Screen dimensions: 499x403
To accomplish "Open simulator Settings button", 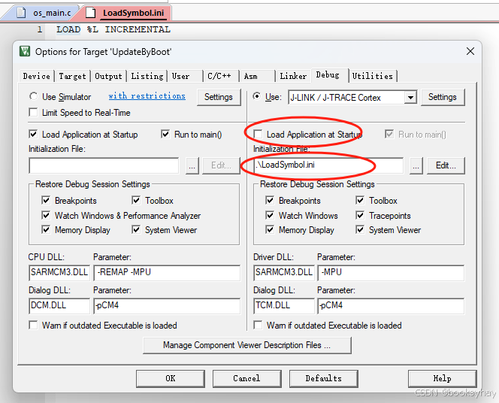I will [x=218, y=97].
